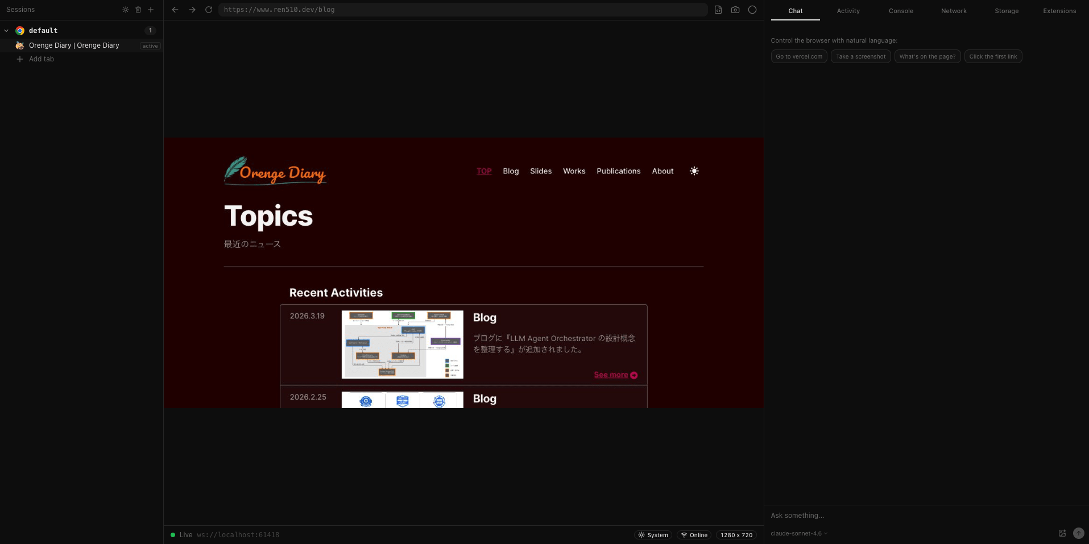Viewport: 1089px width, 544px height.
Task: Open the Console tab
Action: point(901,11)
